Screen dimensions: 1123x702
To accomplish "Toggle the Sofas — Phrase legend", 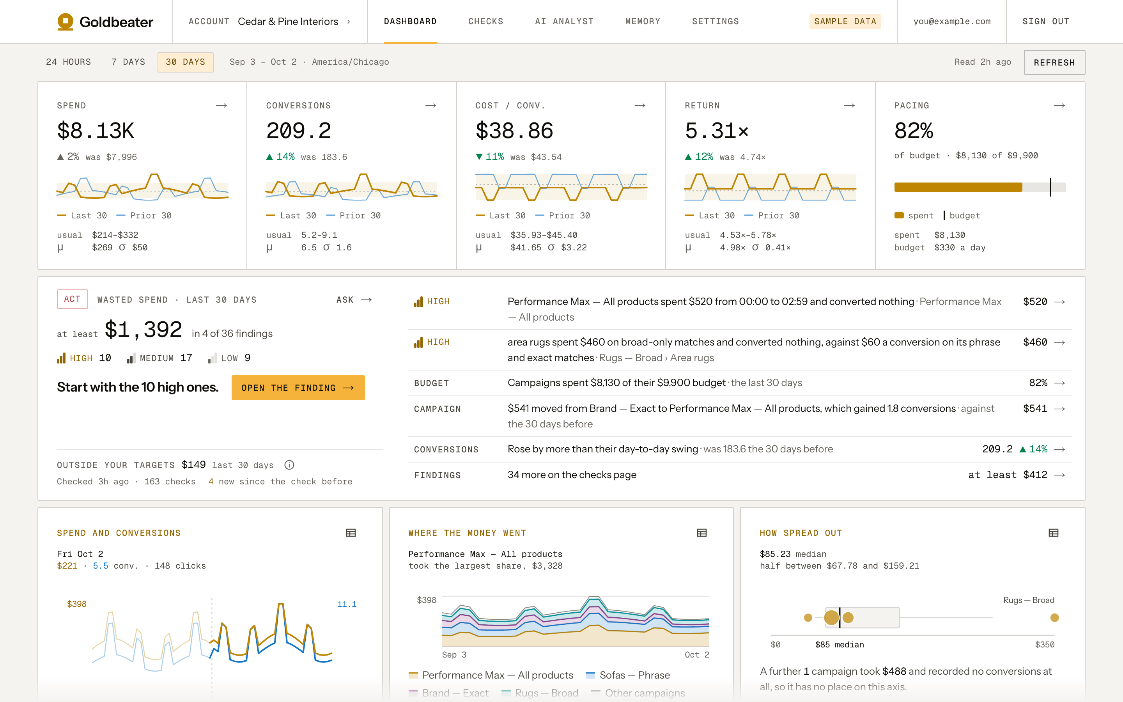I will pyautogui.click(x=628, y=675).
